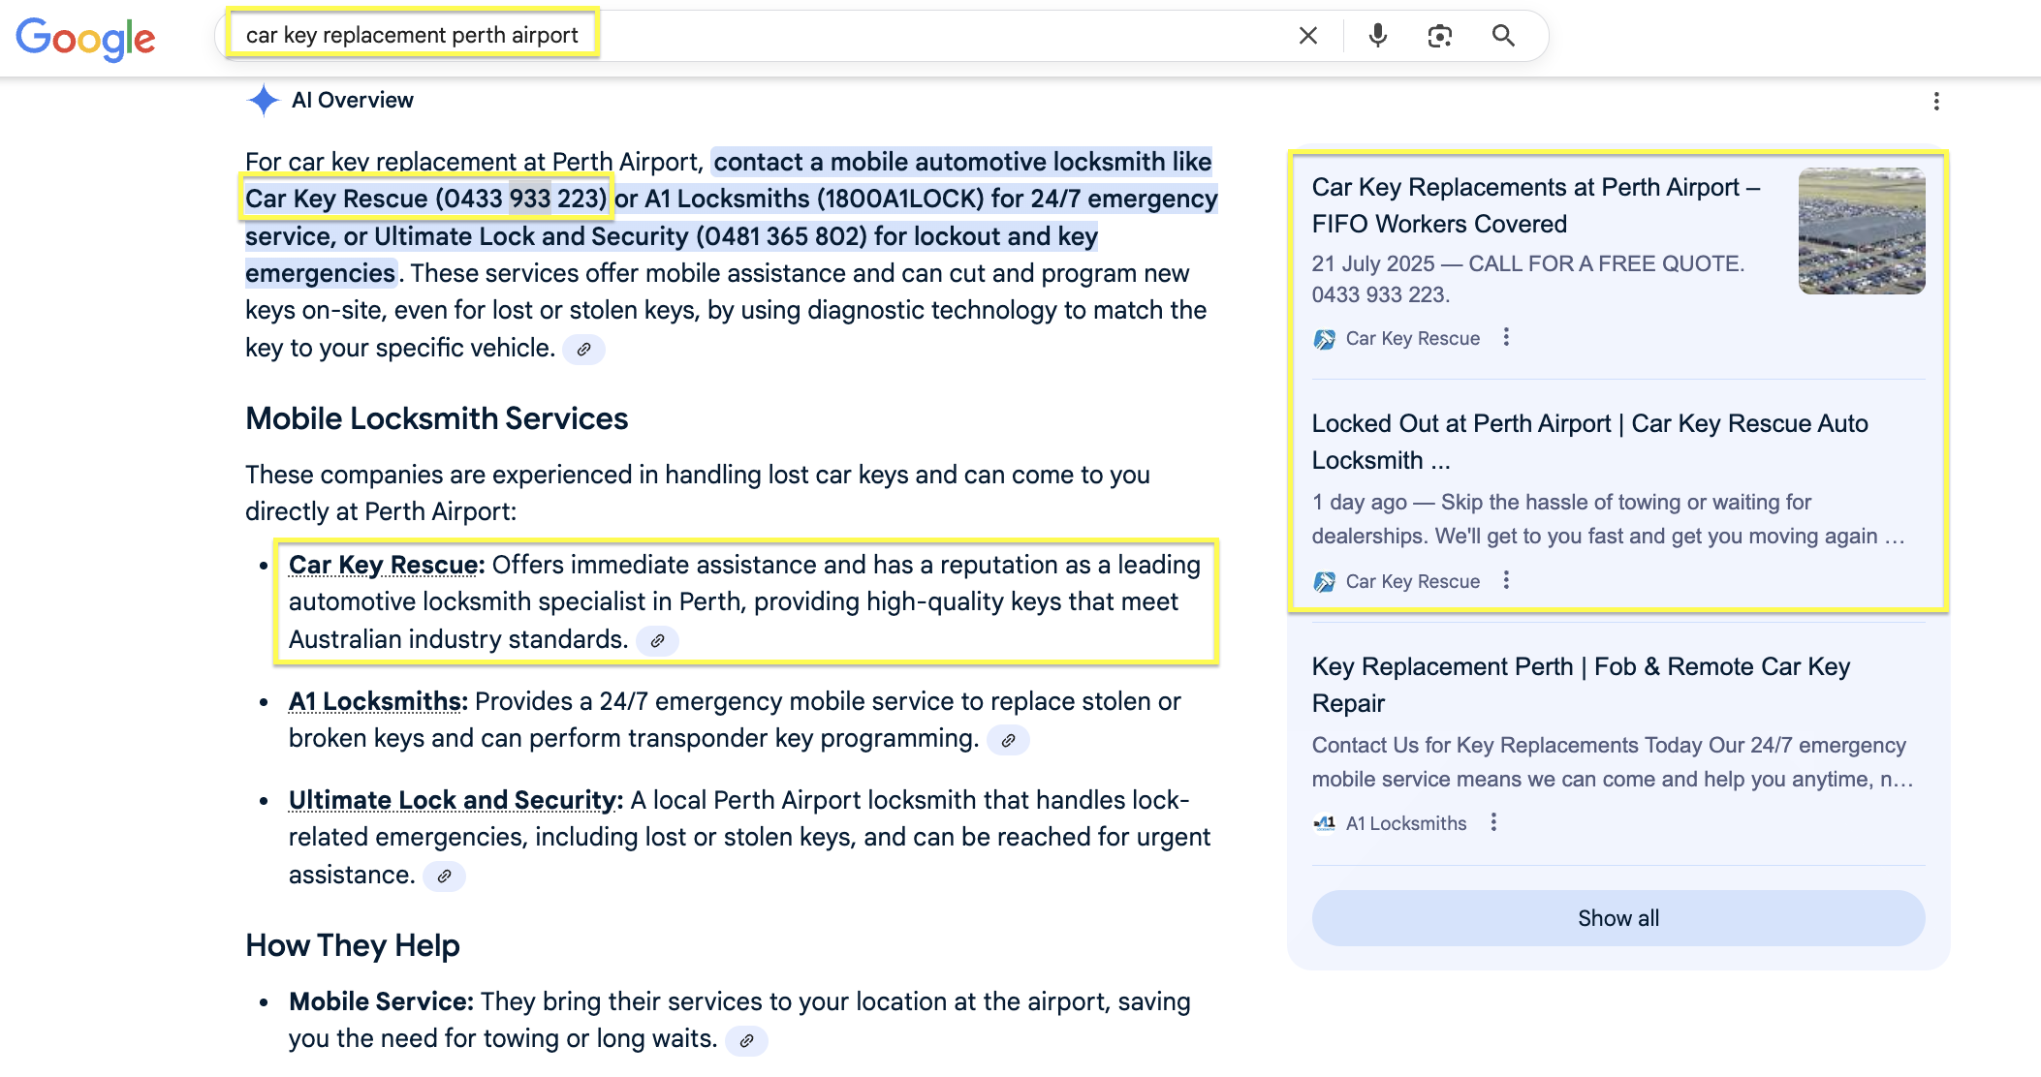Viewport: 2041px width, 1077px height.
Task: Click the Google logo
Action: coord(85,39)
